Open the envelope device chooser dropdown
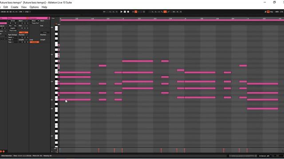This screenshot has width=284, height=159. (x=35, y=21)
